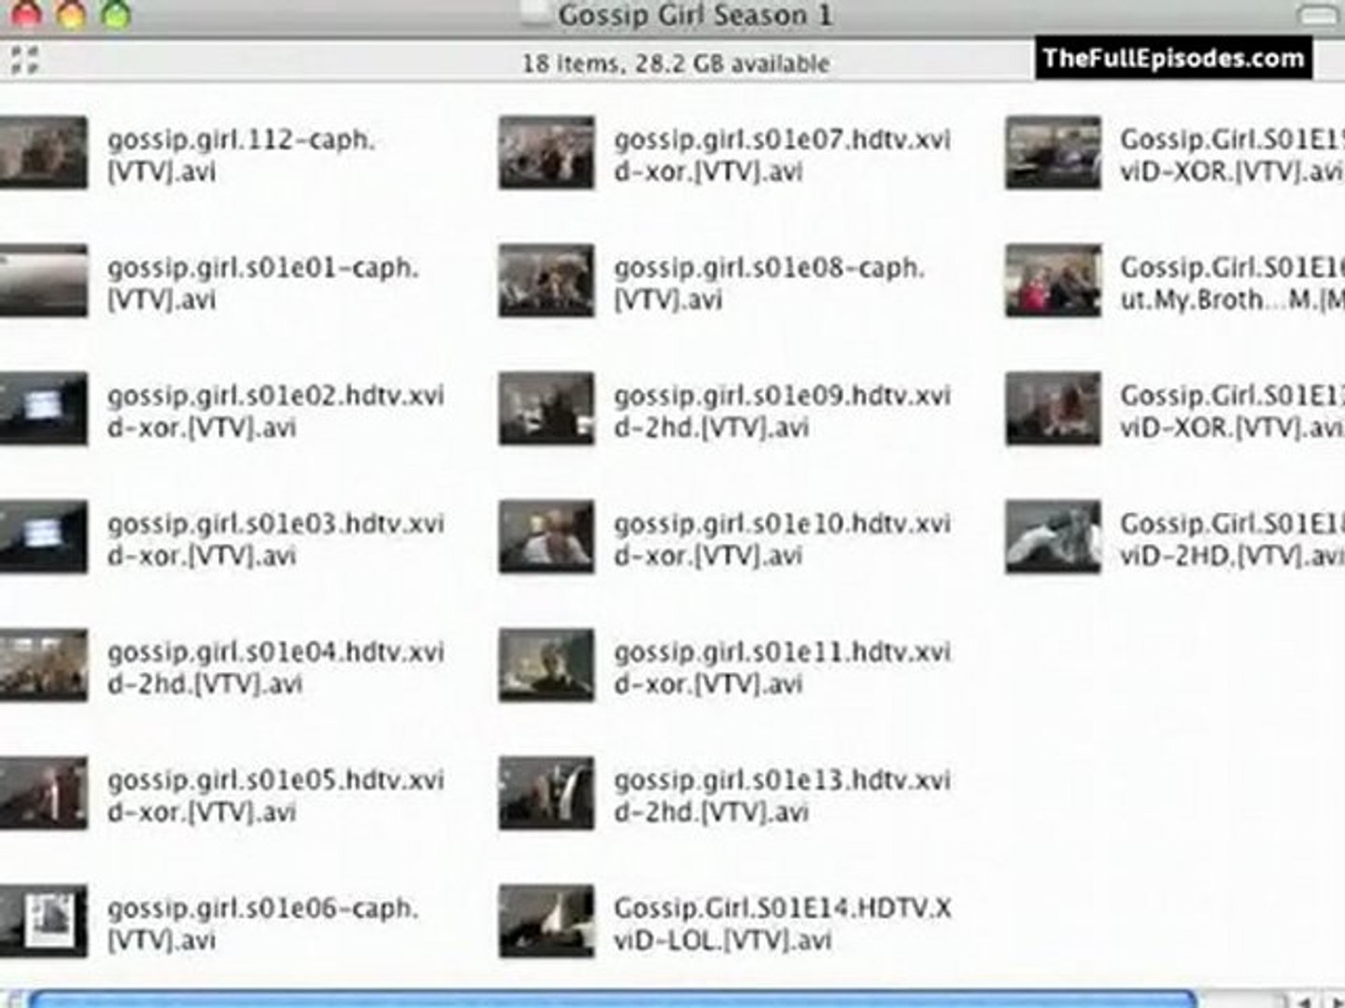This screenshot has height=1008, width=1345.
Task: Select the s01e03 hdtv xor video thumbnail
Action: pos(43,537)
